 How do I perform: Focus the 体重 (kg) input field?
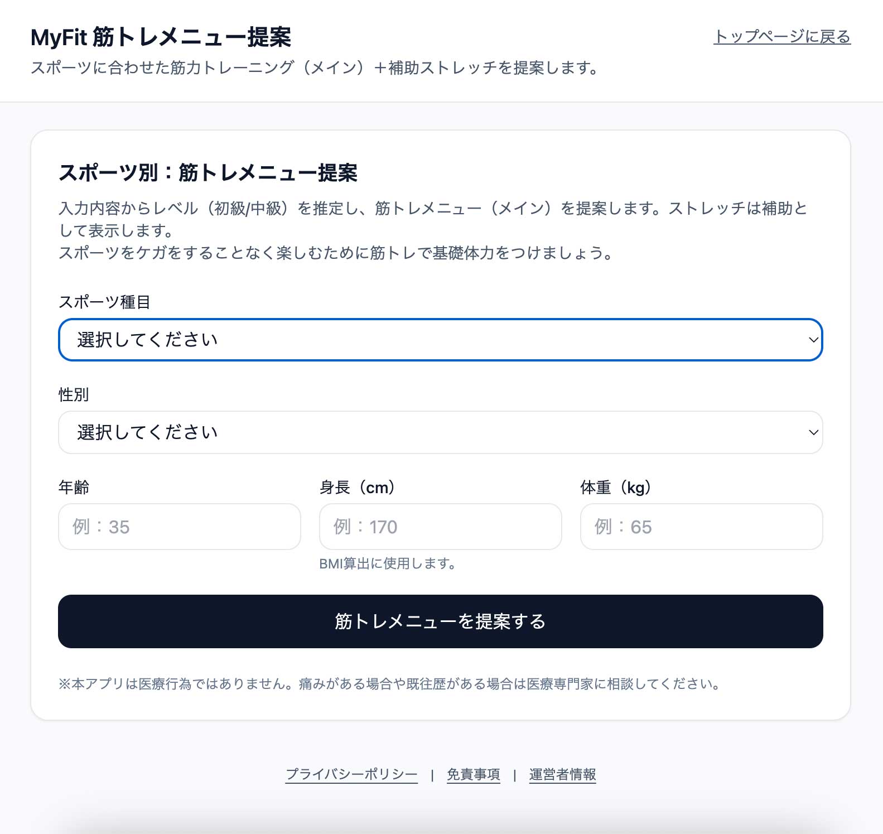click(x=701, y=527)
